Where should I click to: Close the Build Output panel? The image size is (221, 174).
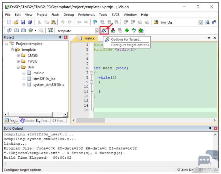[x=215, y=128]
